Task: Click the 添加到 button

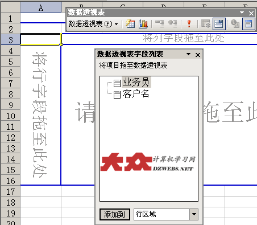Action: [x=115, y=215]
